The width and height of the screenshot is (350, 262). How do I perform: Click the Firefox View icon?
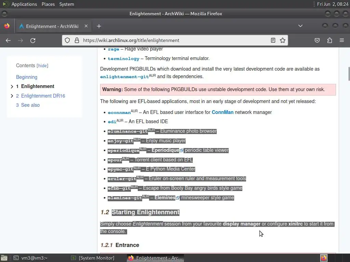click(x=7, y=26)
